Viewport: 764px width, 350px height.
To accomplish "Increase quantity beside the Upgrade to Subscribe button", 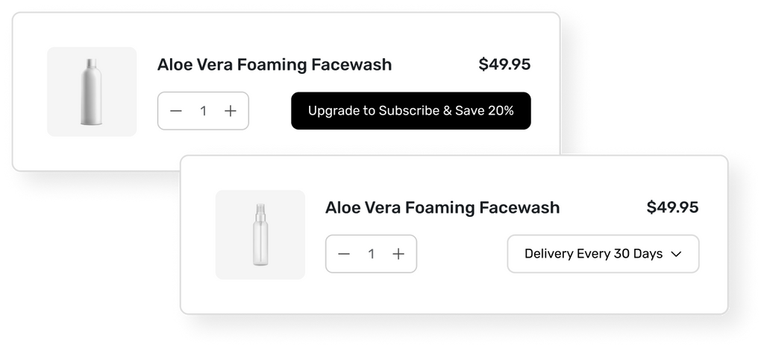I will pos(231,111).
